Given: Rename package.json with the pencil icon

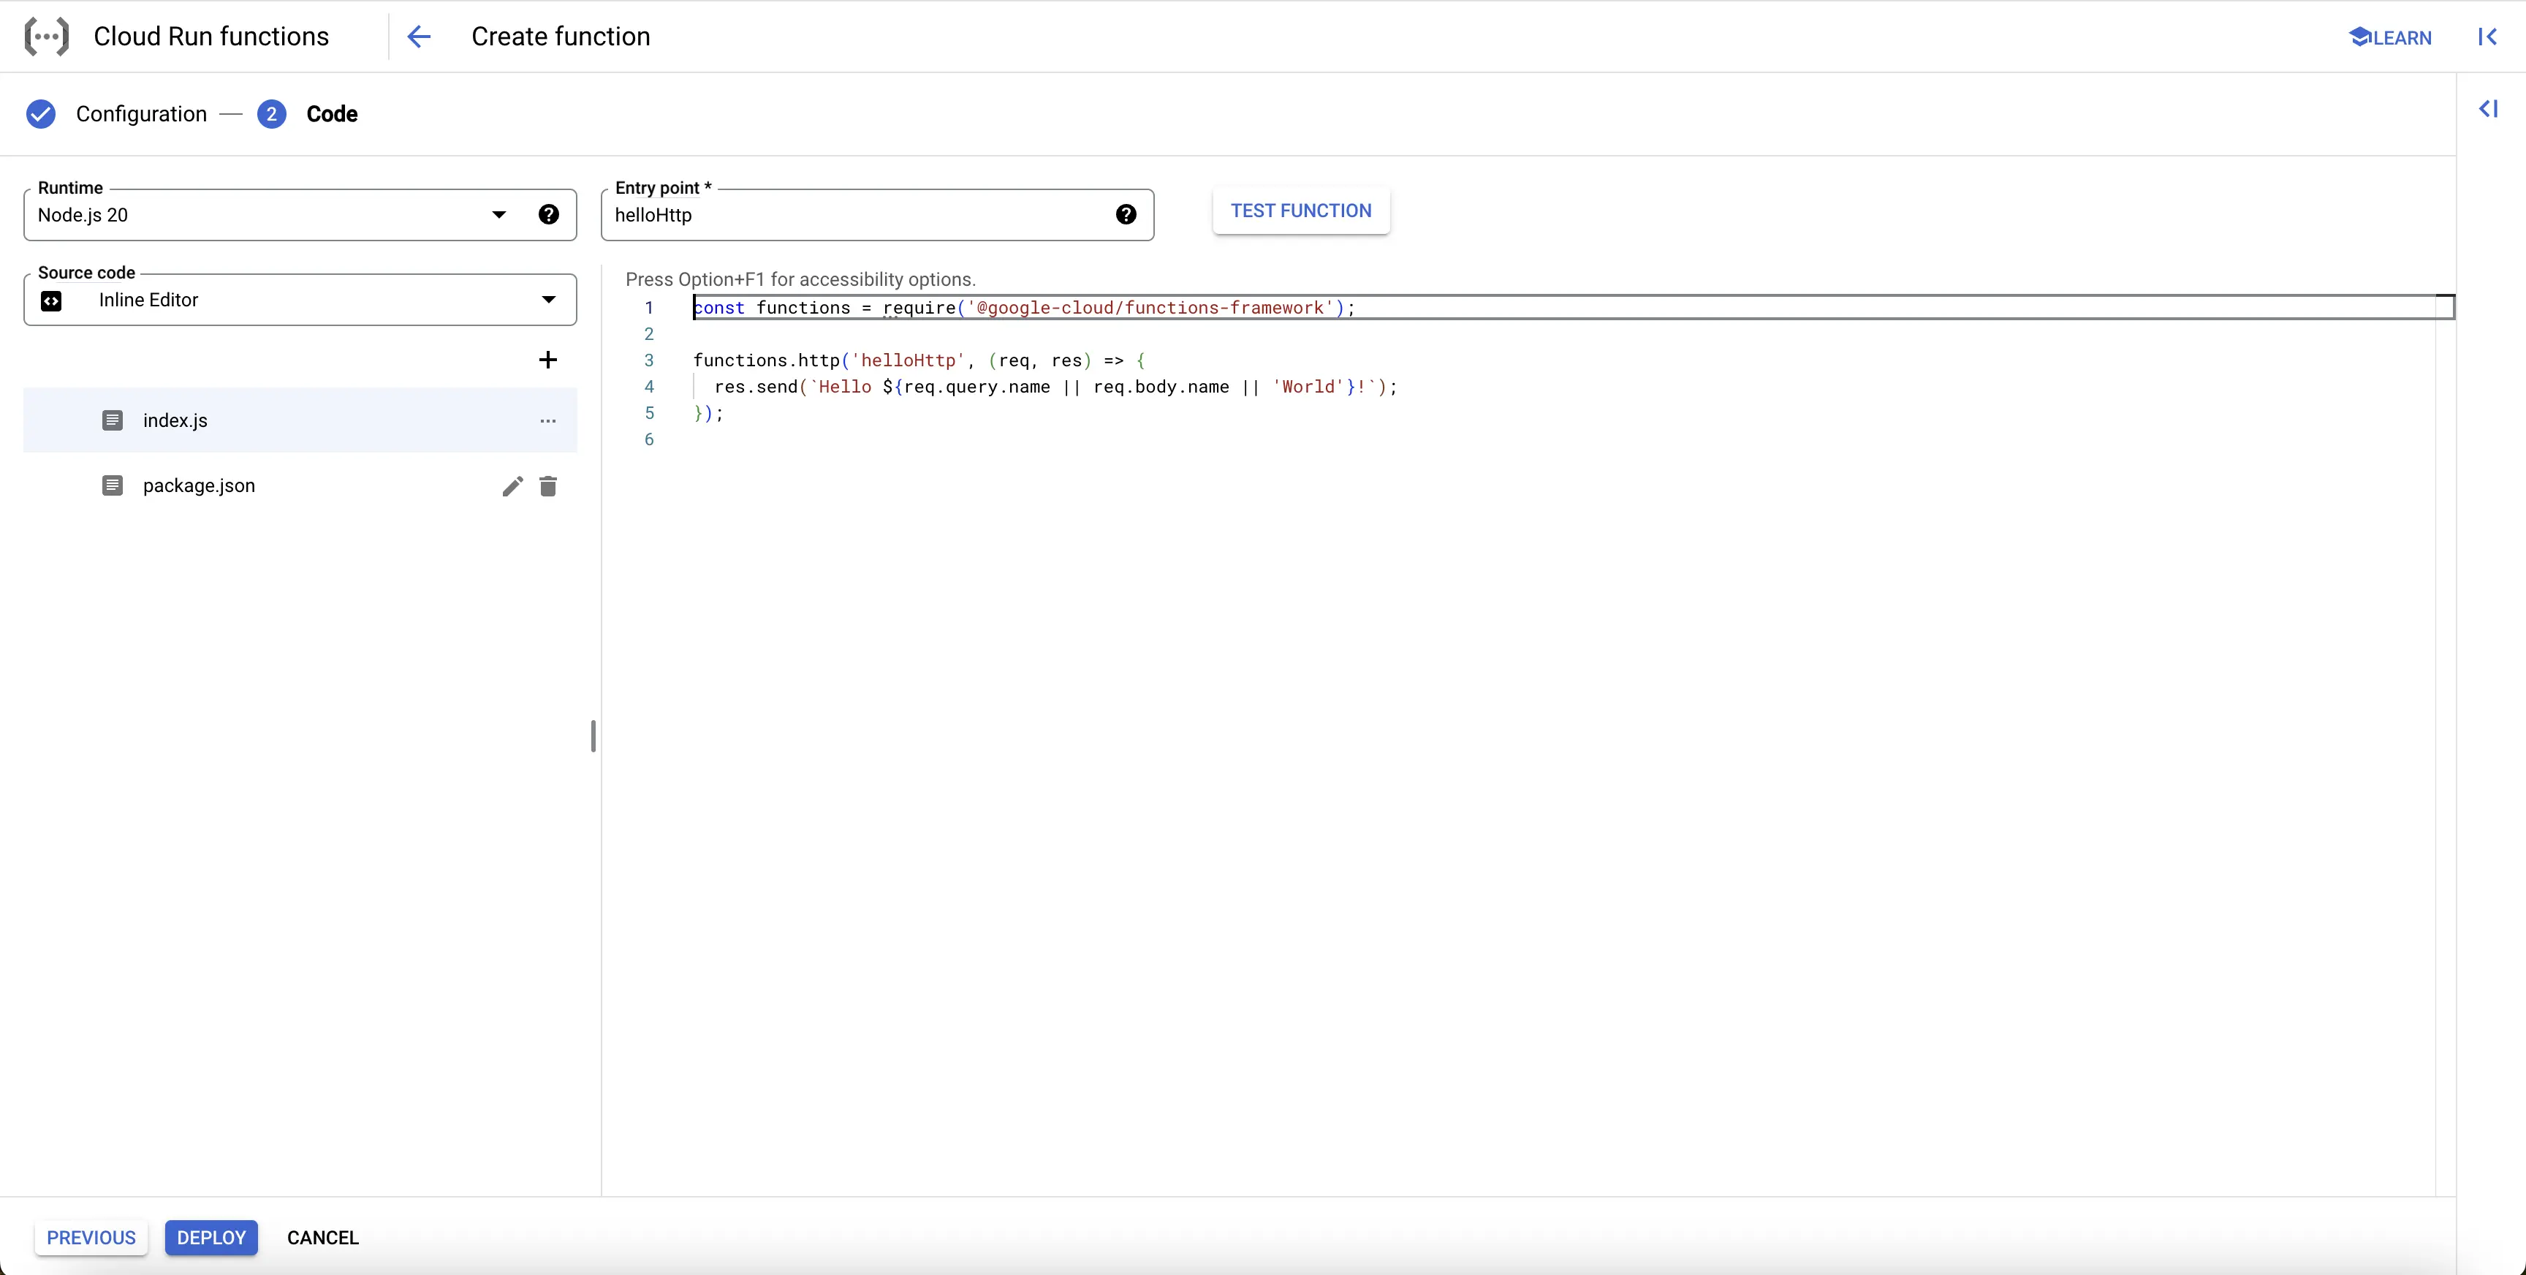Looking at the screenshot, I should (x=512, y=486).
